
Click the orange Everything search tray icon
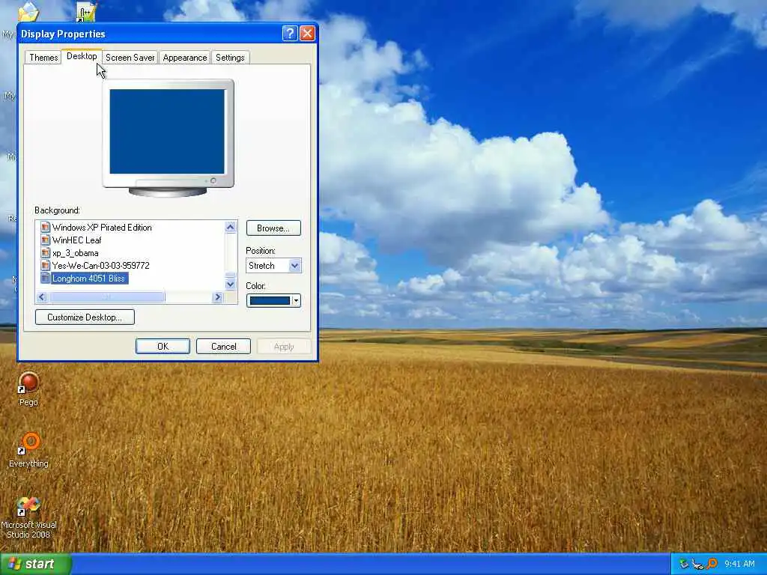712,564
